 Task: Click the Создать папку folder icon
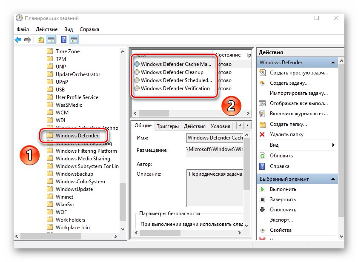pyautogui.click(x=263, y=124)
